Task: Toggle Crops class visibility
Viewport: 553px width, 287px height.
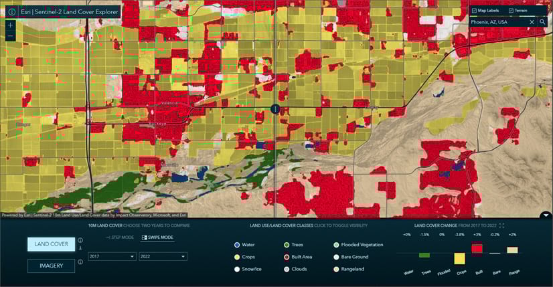Action: pos(244,257)
